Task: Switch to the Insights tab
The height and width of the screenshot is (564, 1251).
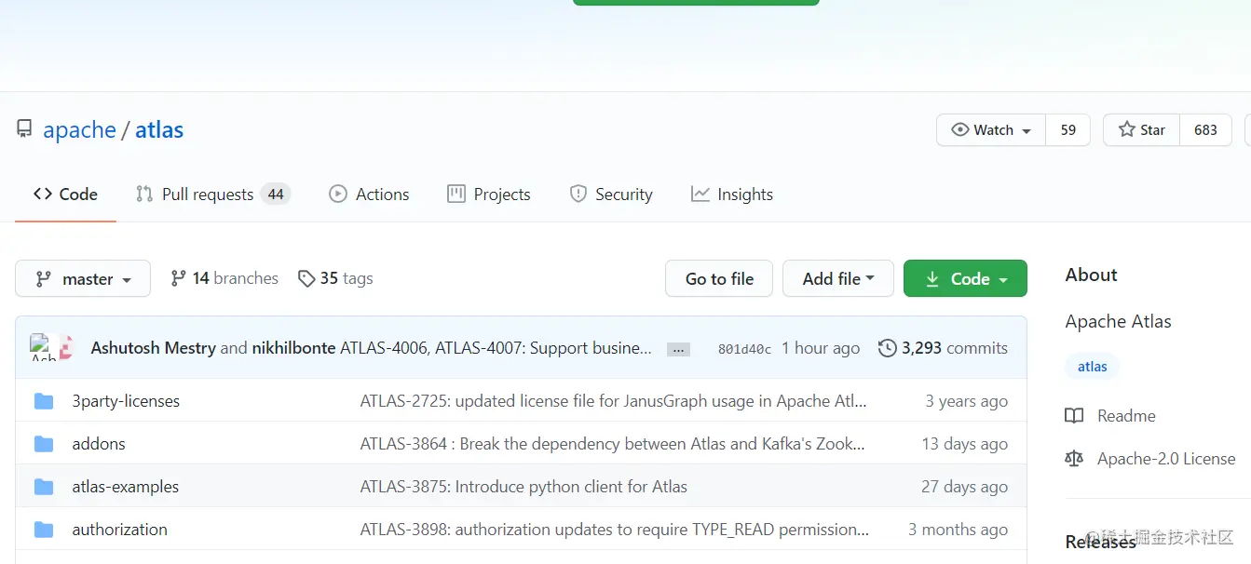Action: point(732,195)
